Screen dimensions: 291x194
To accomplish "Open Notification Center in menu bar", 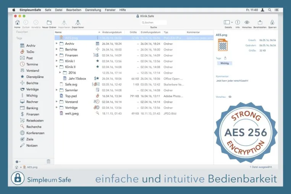I will pos(276,10).
